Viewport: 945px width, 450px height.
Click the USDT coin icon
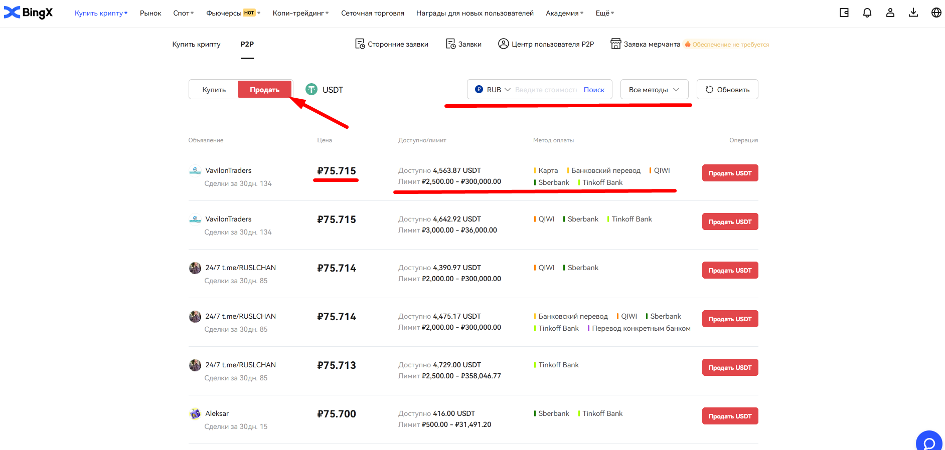coord(311,89)
